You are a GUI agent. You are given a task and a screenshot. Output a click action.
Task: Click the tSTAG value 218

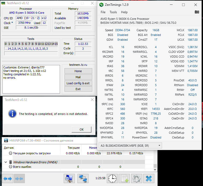pos(156,118)
